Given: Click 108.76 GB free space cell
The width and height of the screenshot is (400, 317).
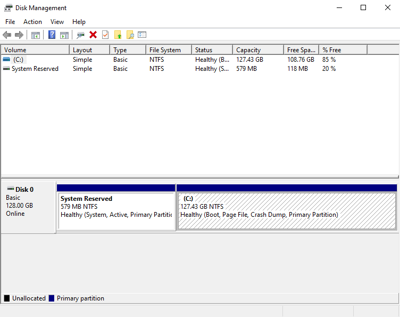Looking at the screenshot, I should (301, 60).
